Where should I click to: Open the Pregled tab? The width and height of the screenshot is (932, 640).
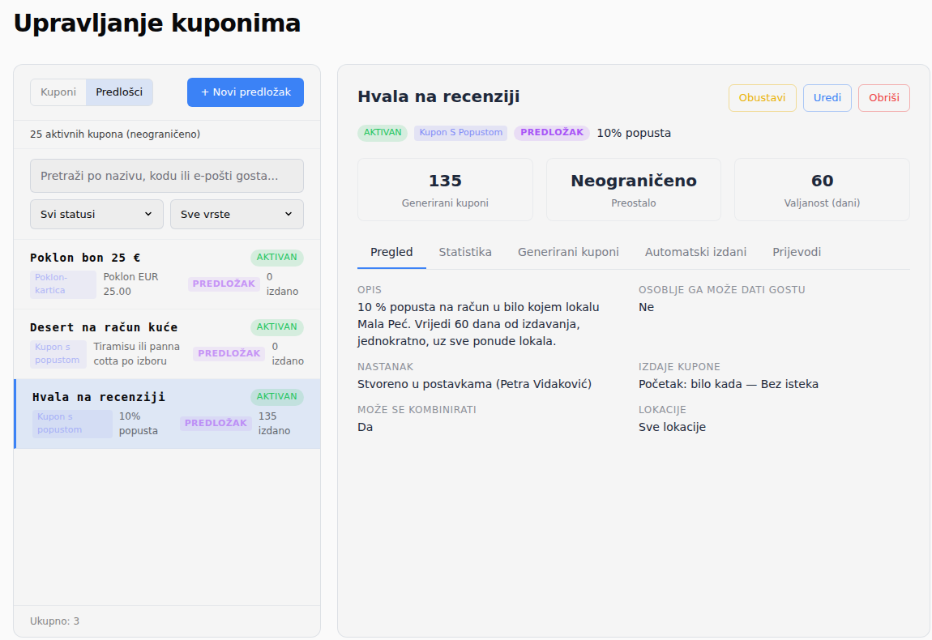(x=391, y=252)
